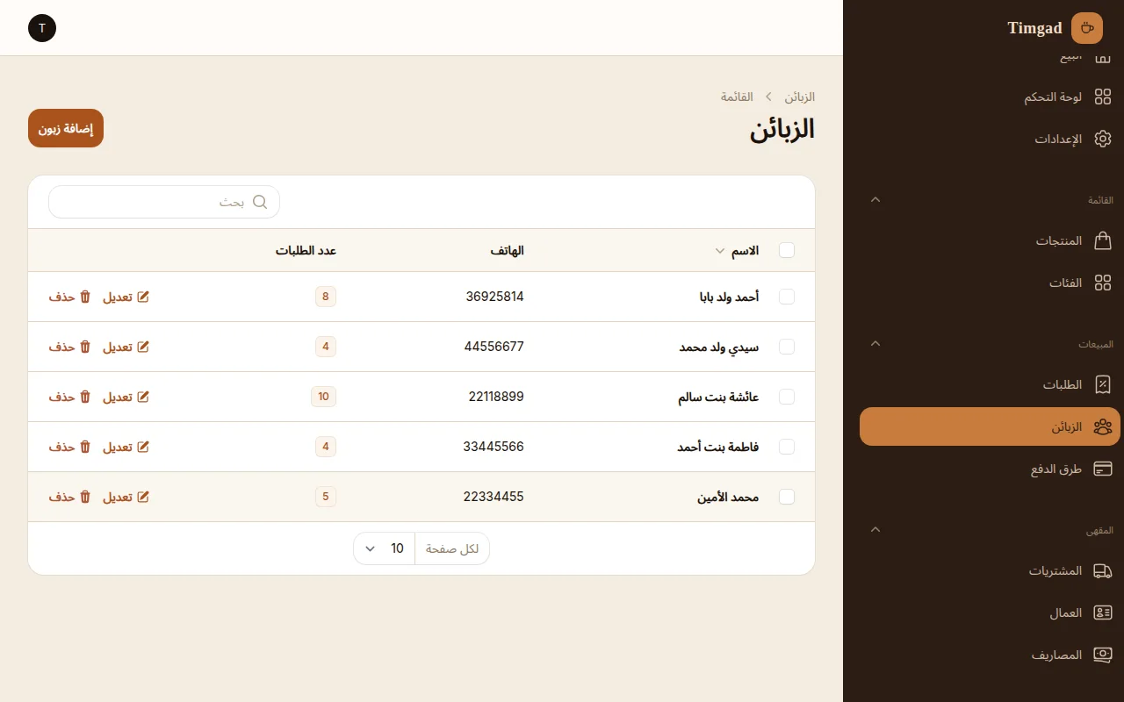Image resolution: width=1124 pixels, height=702 pixels.
Task: Collapse the القائمة sidebar group
Action: [x=875, y=199]
